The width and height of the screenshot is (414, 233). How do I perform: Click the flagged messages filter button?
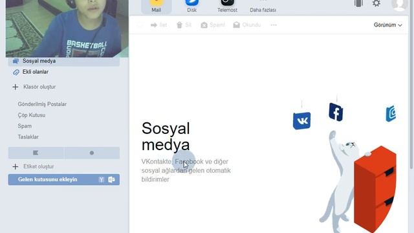(36, 153)
